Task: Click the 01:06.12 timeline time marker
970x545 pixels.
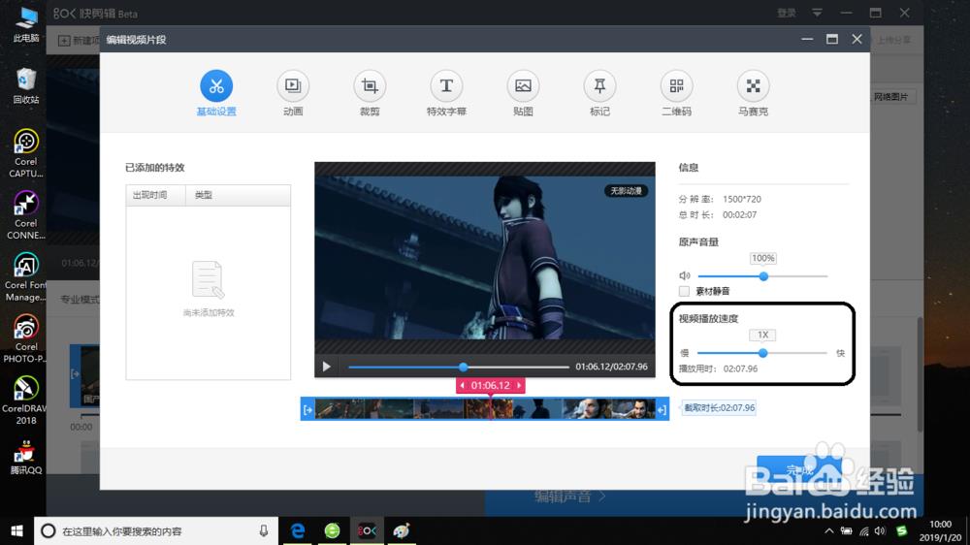Action: pos(491,385)
